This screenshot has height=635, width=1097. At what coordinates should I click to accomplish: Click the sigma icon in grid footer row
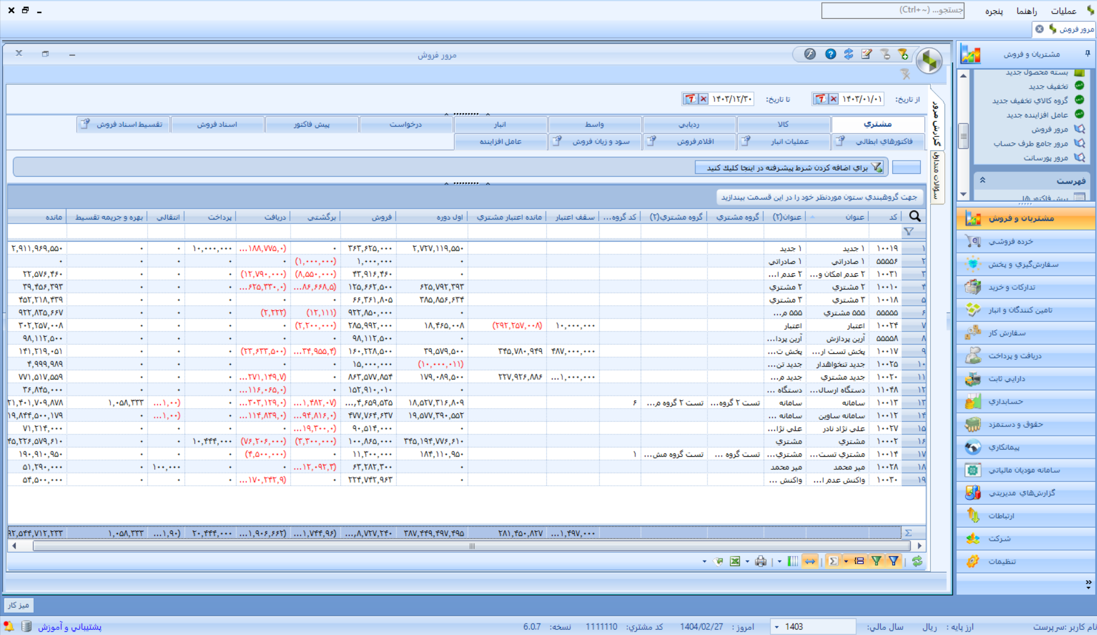[908, 533]
